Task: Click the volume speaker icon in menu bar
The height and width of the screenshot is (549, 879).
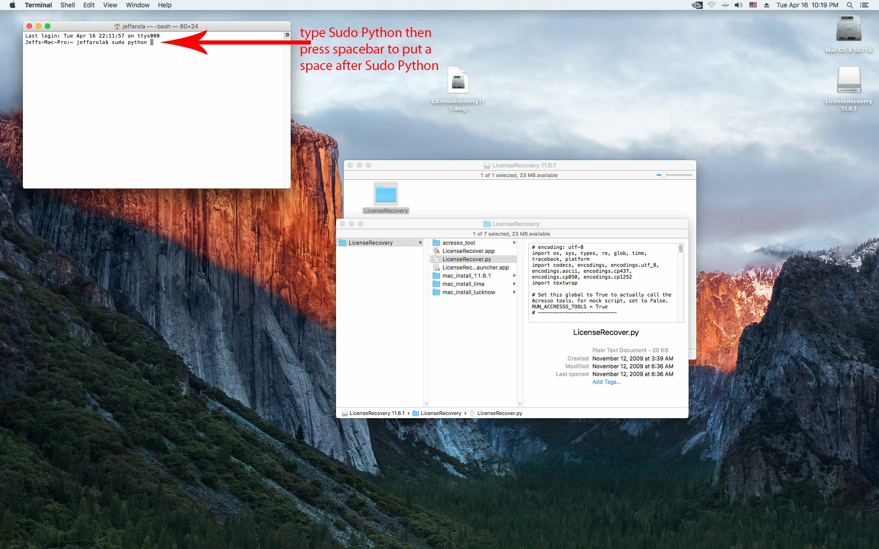Action: [738, 5]
